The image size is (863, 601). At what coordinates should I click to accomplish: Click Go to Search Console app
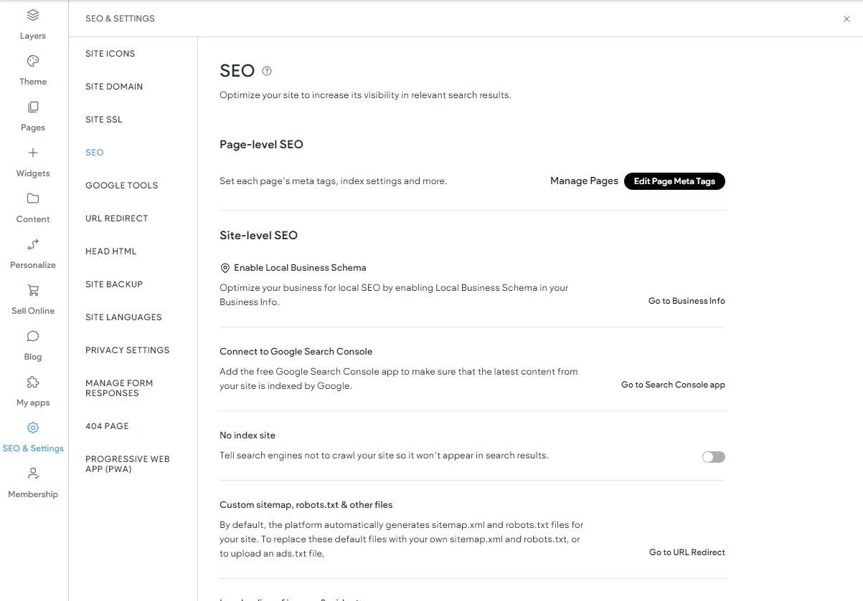pyautogui.click(x=672, y=384)
